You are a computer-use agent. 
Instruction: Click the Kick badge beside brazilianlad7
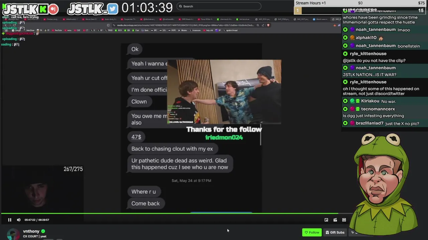[x=345, y=123]
